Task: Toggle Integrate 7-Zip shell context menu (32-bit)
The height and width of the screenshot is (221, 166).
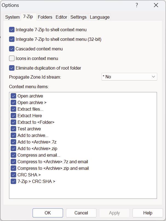Action: point(12,39)
